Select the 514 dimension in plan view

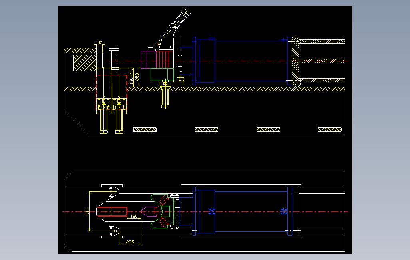(88, 211)
